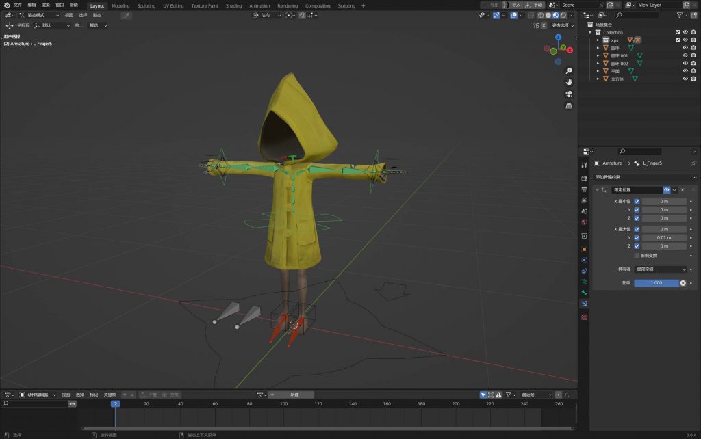701x439 pixels.
Task: Select wireframe viewport shading icon
Action: (541, 15)
